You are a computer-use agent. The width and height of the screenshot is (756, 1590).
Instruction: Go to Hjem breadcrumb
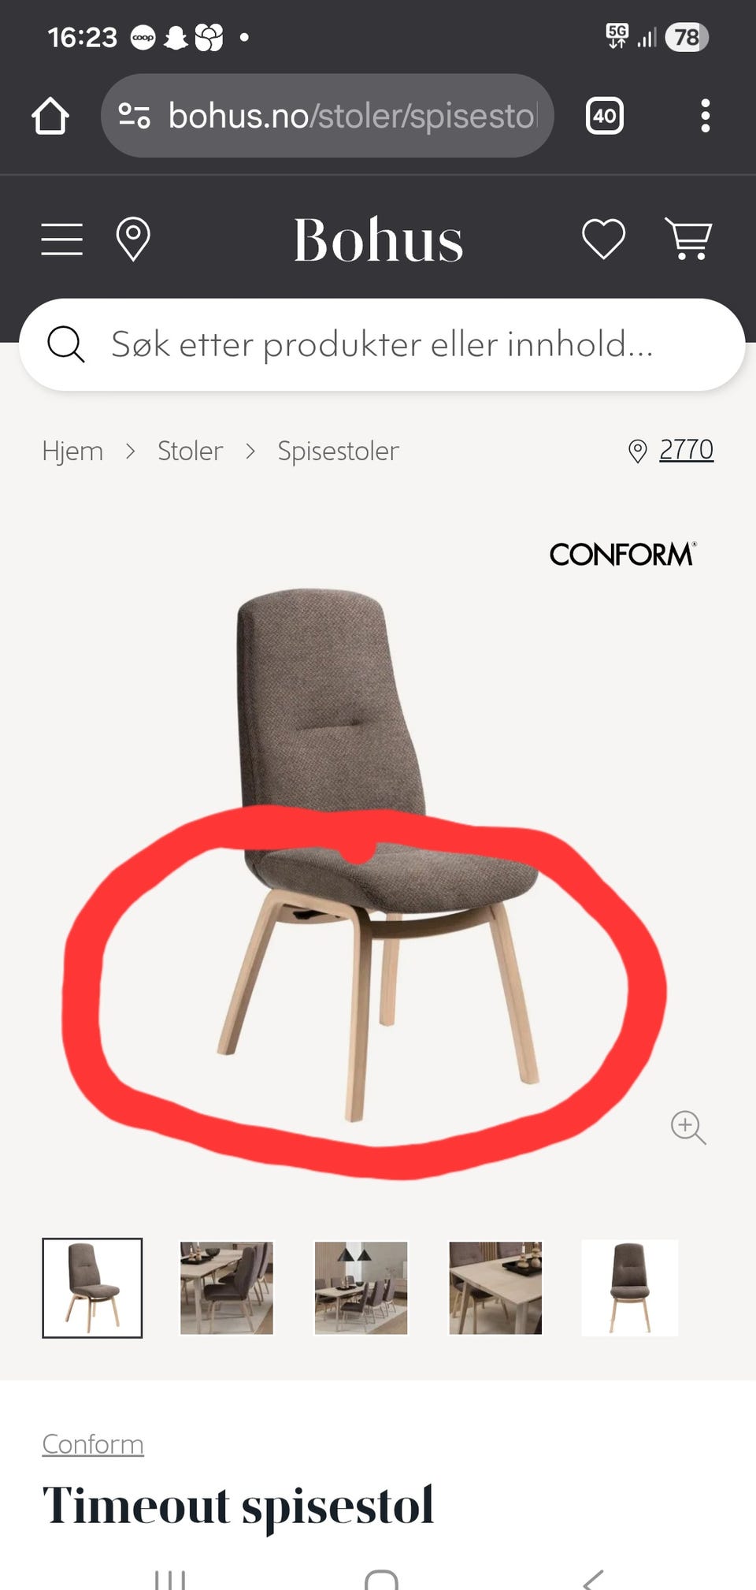(x=72, y=451)
